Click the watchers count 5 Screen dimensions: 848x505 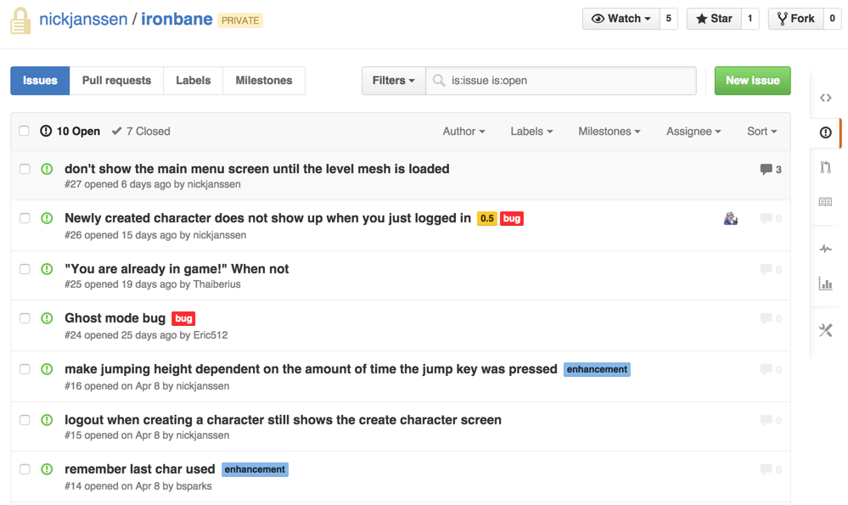[x=668, y=19]
